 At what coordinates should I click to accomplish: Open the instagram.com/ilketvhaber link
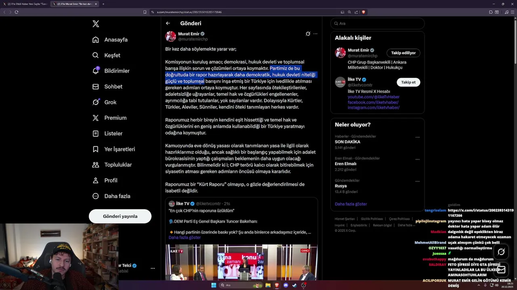(374, 108)
